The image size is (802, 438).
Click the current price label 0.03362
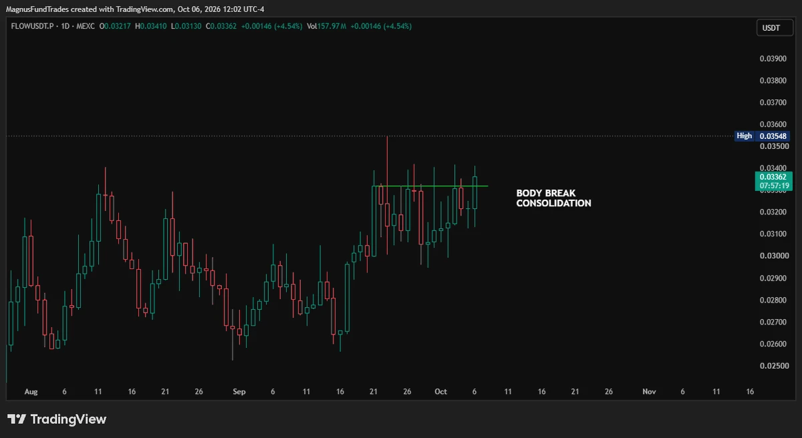(772, 176)
